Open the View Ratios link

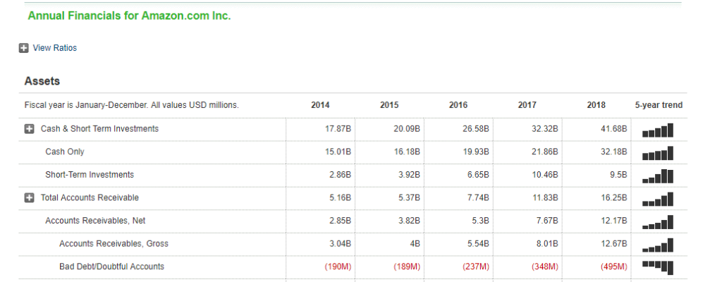click(55, 48)
